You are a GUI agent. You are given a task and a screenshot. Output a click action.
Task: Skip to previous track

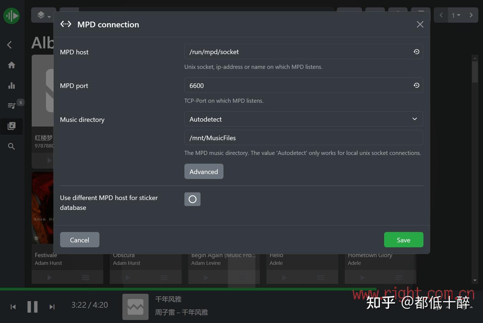click(13, 307)
